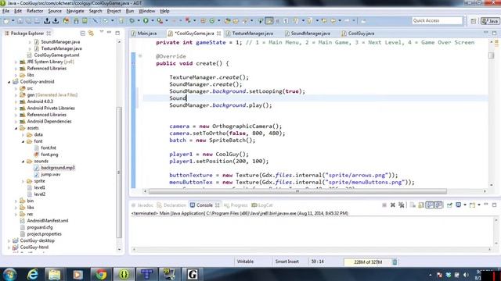This screenshot has width=501, height=281.
Task: Open Google Chrome from the taskbar
Action: pos(101,274)
